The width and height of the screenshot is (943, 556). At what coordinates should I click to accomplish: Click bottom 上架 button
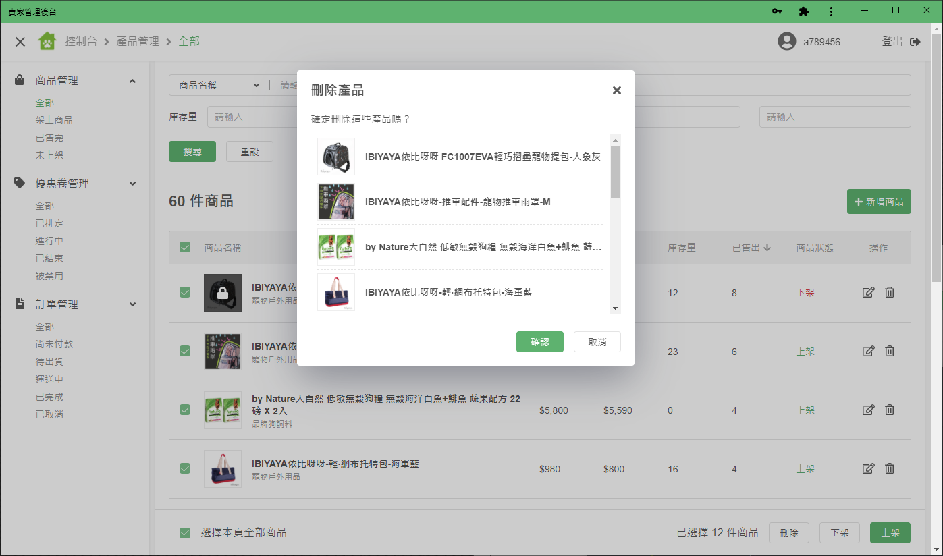pyautogui.click(x=890, y=533)
